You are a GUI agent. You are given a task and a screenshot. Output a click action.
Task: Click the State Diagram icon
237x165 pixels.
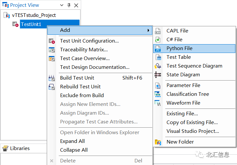tap(158, 75)
